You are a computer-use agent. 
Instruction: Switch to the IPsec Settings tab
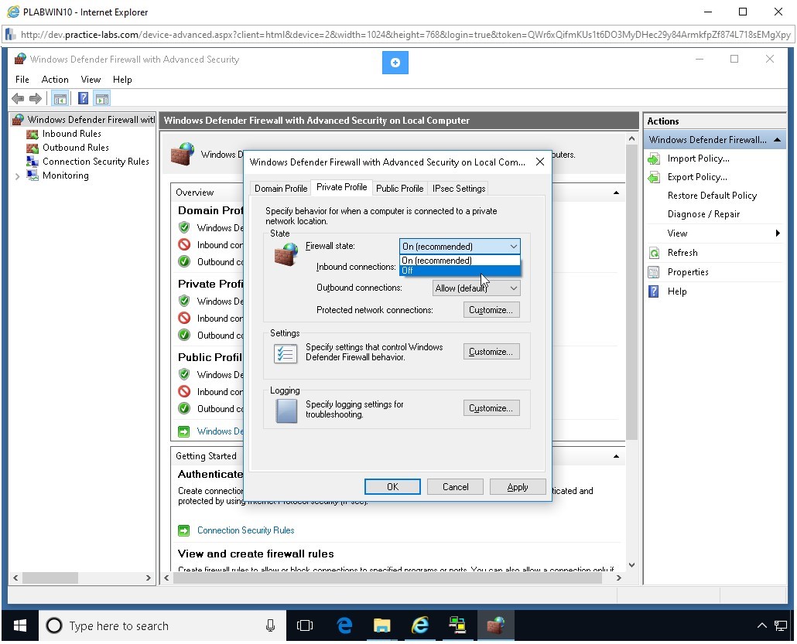pyautogui.click(x=459, y=188)
